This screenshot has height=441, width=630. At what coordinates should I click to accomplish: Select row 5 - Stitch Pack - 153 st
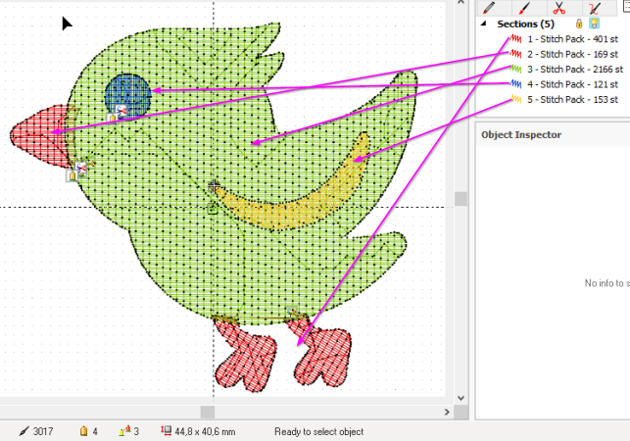(x=563, y=99)
